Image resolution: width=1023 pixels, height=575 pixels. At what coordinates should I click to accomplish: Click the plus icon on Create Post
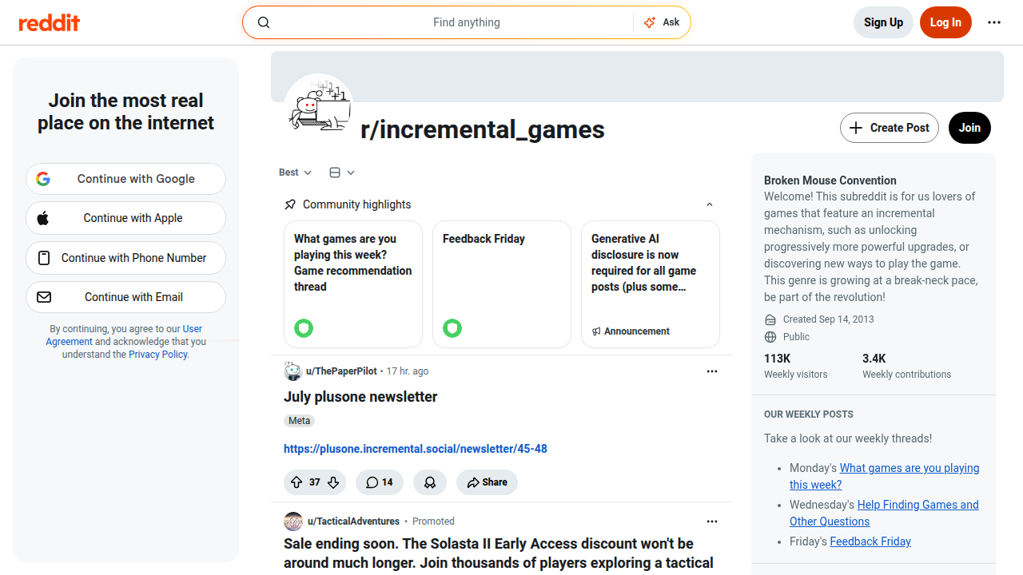856,128
